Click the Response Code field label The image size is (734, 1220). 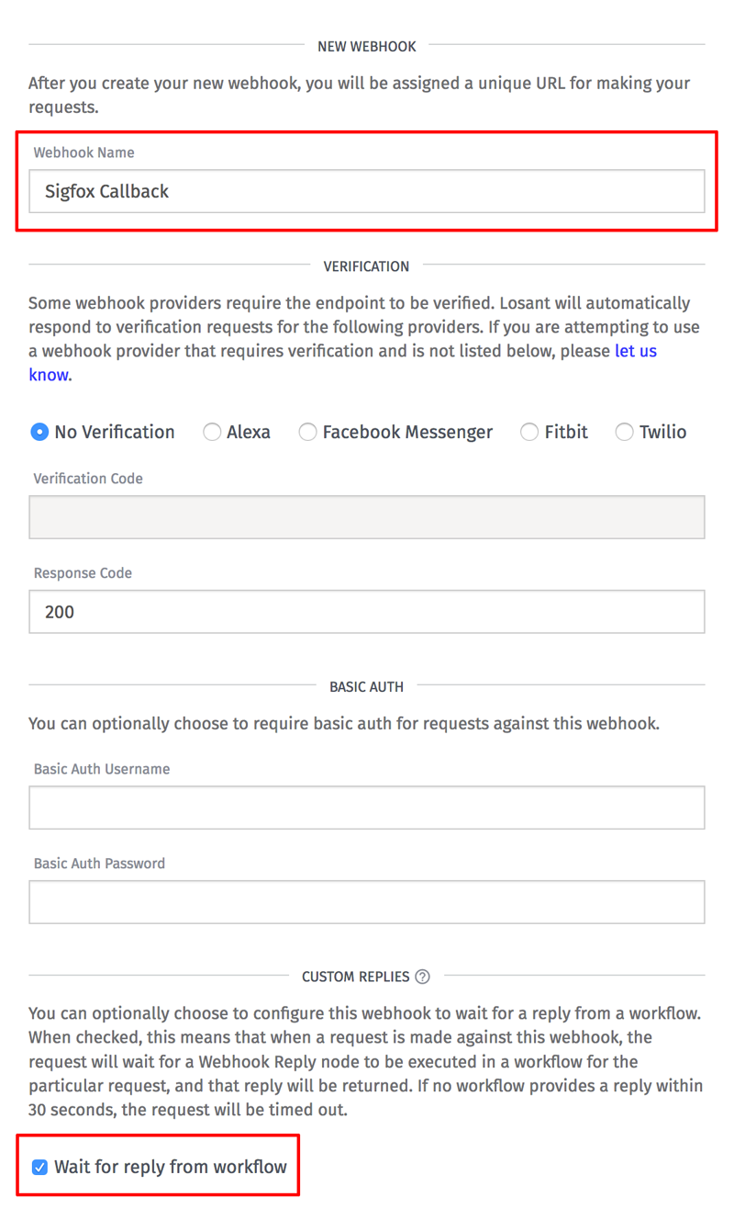click(83, 573)
